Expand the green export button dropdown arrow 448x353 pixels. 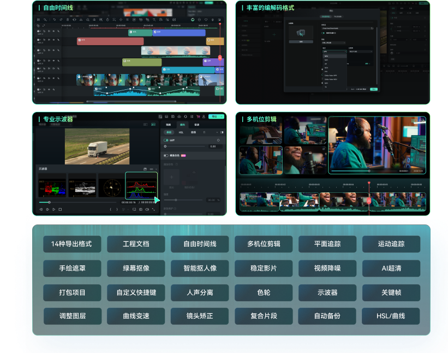[x=222, y=117]
